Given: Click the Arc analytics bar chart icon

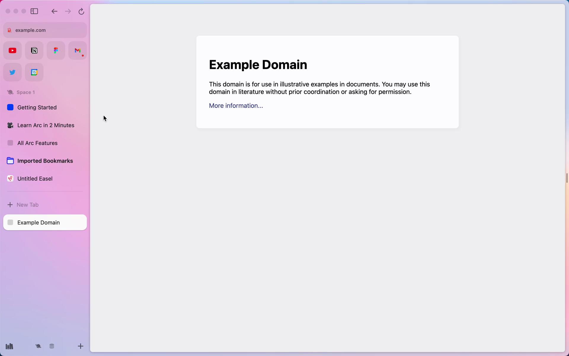Looking at the screenshot, I should pyautogui.click(x=9, y=346).
